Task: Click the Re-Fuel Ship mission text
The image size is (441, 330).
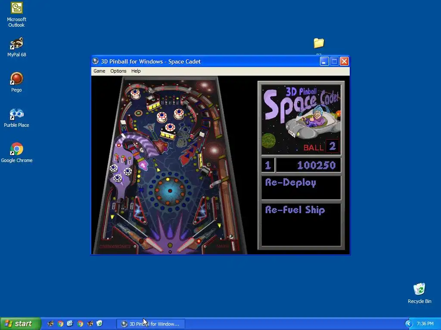Action: coord(295,210)
